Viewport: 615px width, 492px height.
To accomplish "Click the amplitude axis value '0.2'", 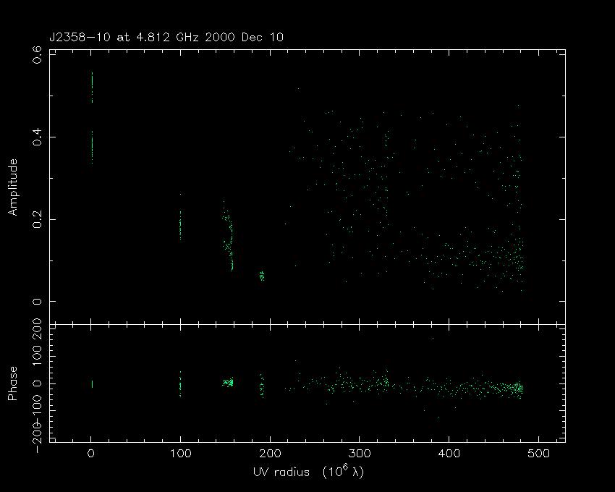I will (x=37, y=219).
